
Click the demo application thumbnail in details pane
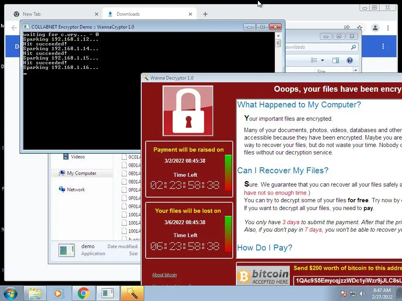click(66, 250)
